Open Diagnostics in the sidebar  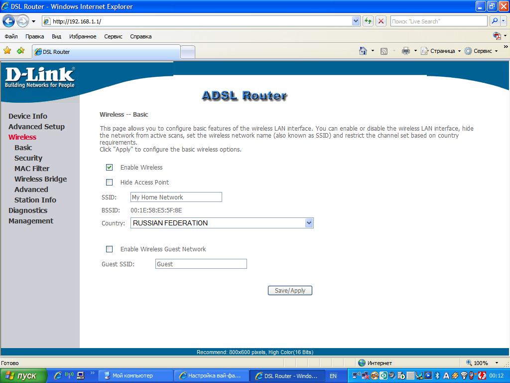coord(28,210)
